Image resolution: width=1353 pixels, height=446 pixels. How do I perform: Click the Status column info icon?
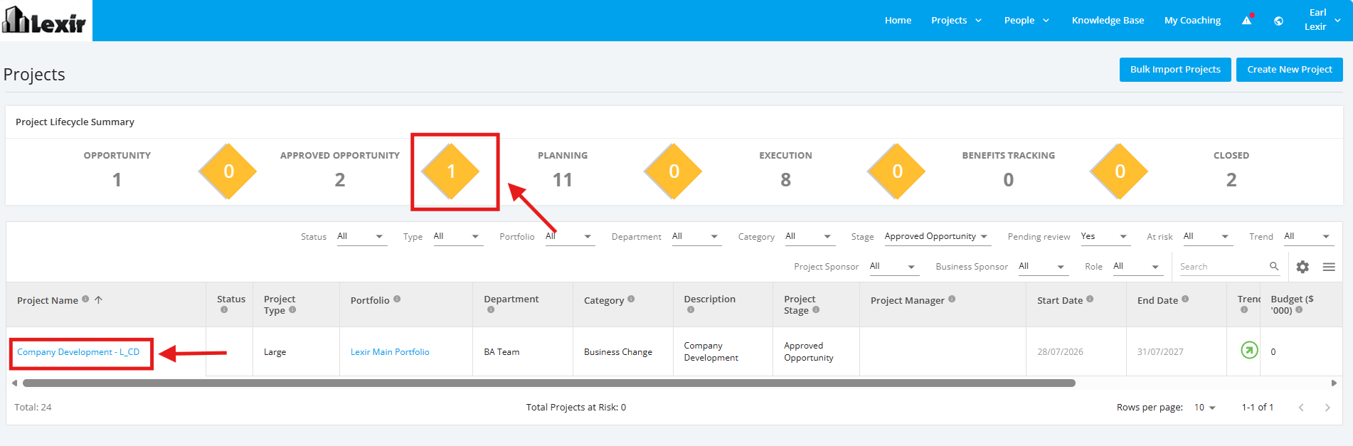click(224, 309)
